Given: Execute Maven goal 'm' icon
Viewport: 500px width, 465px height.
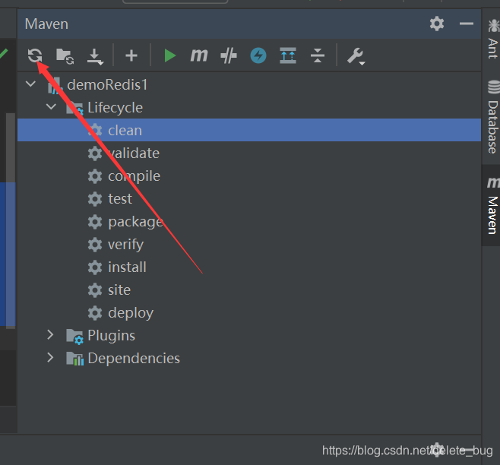Looking at the screenshot, I should [x=199, y=55].
